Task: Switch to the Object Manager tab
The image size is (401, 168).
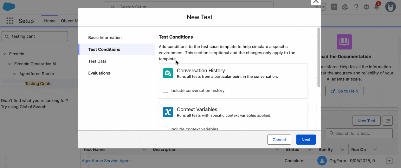Action: coord(69,21)
